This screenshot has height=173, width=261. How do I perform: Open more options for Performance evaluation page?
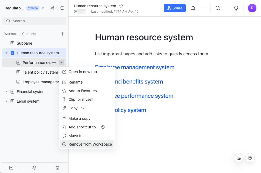62,63
